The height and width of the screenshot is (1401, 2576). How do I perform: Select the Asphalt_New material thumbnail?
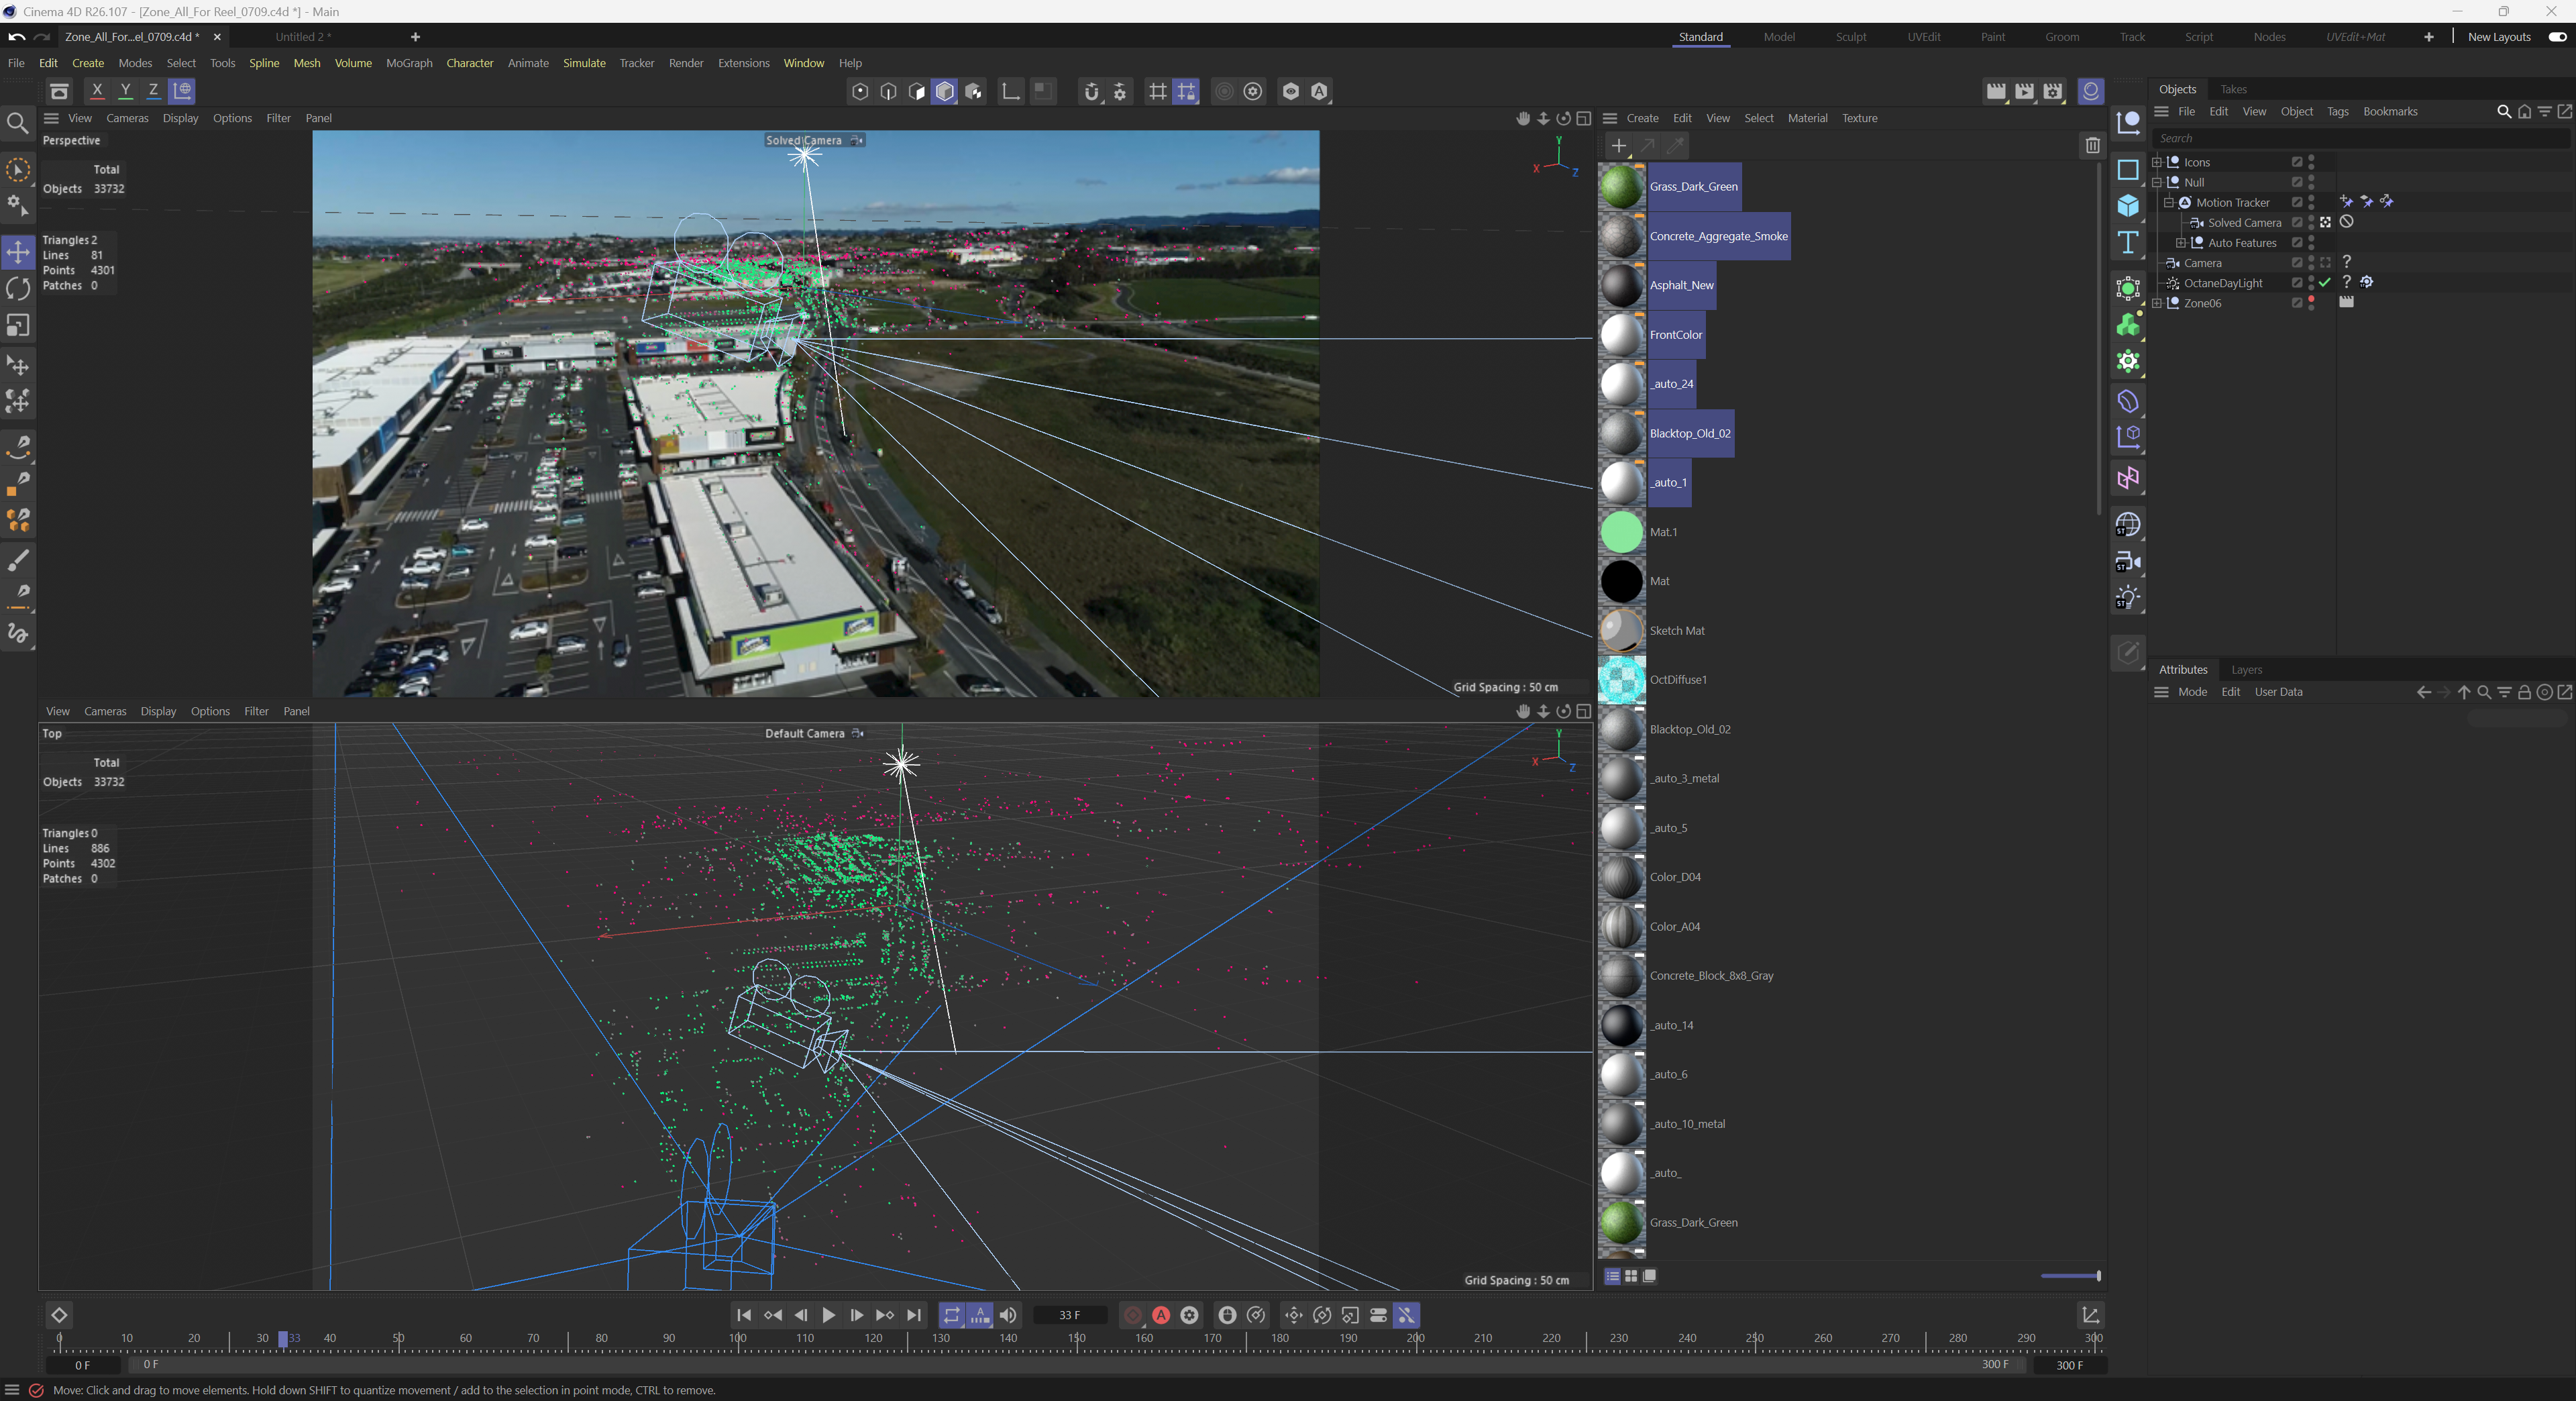click(x=1621, y=286)
